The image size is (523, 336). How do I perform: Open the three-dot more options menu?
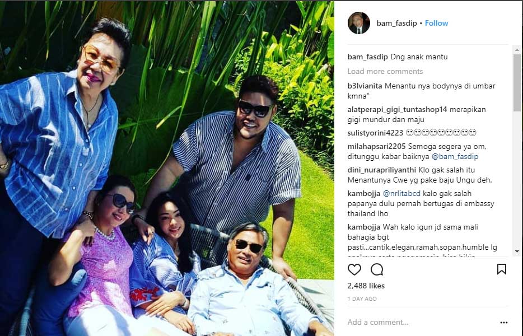tap(503, 323)
